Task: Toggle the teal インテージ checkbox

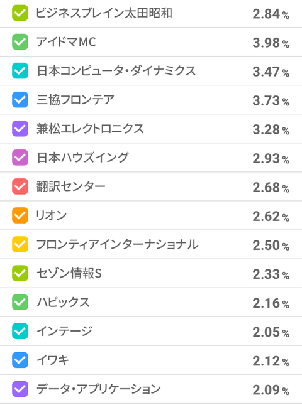Action: [20, 331]
